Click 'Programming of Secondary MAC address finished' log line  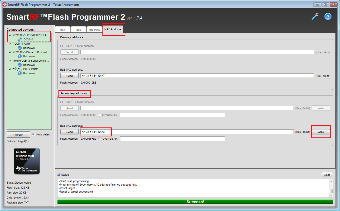(x=98, y=185)
